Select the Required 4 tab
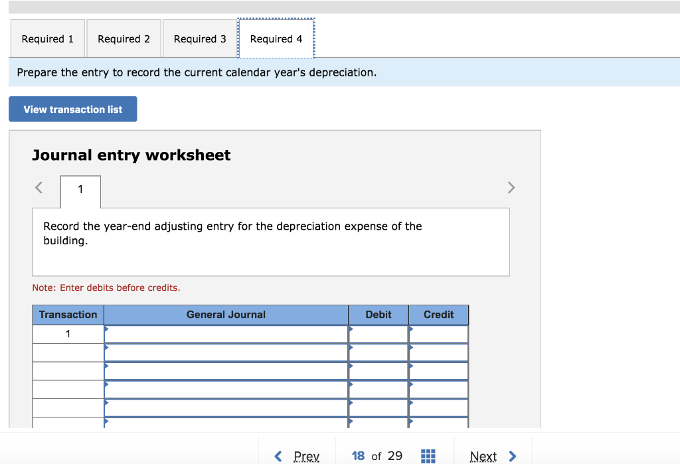This screenshot has width=680, height=464. 276,39
